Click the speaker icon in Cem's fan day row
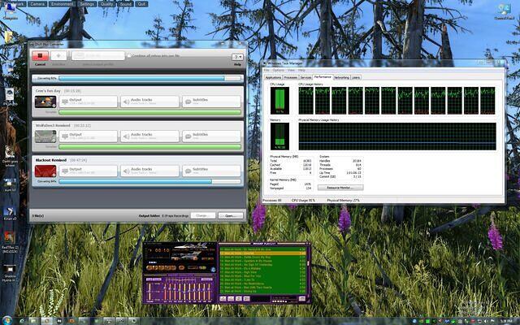Image resolution: width=520 pixels, height=325 pixels. [x=125, y=102]
